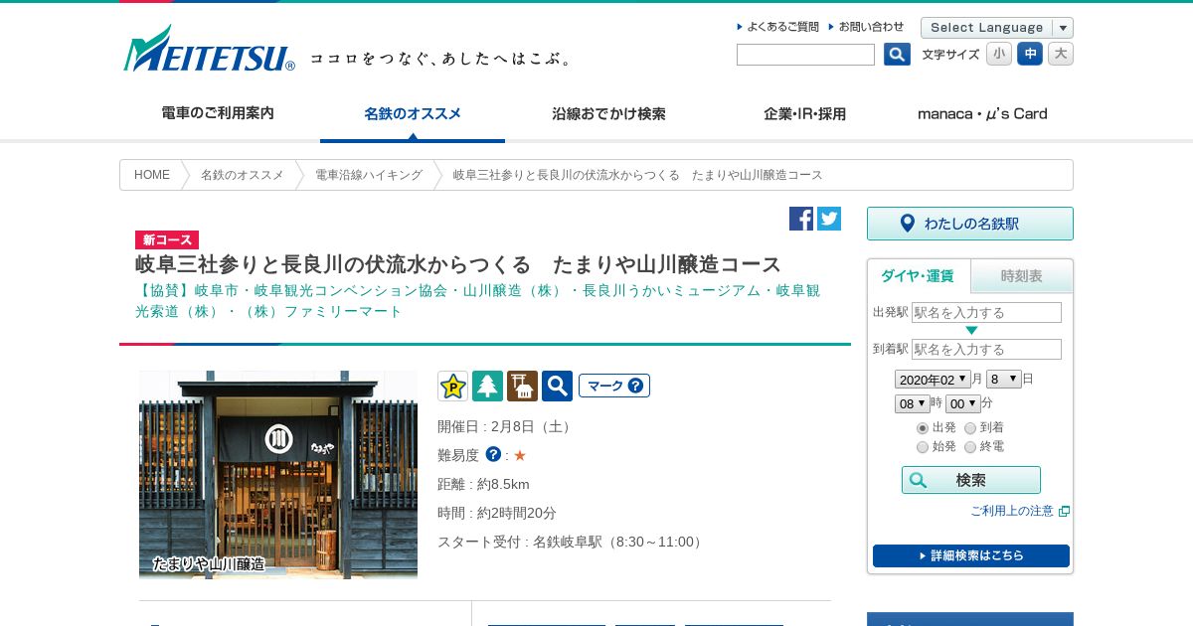
Task: Open ご利用上の注意 link
Action: 1012,511
